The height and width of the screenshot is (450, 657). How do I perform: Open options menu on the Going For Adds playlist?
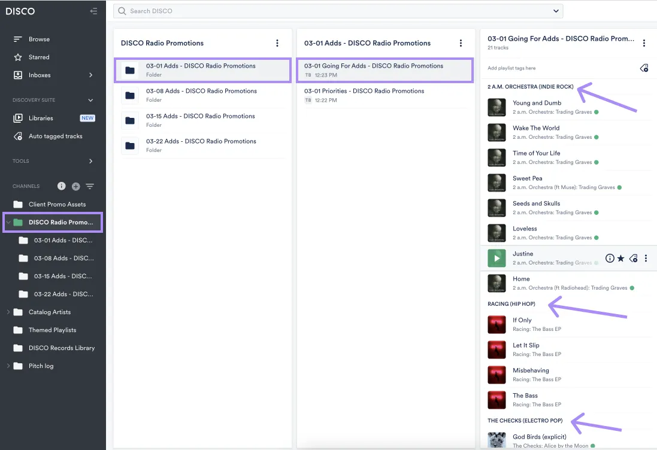point(645,42)
